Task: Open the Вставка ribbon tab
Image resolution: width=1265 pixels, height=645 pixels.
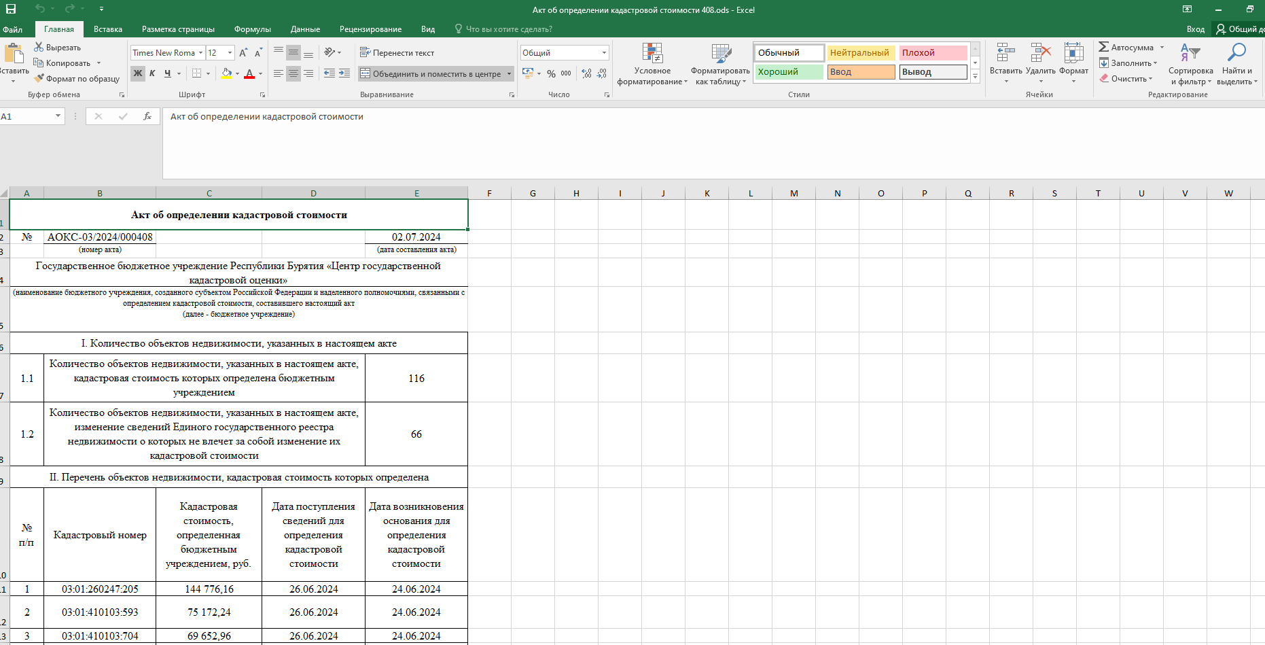Action: [108, 29]
